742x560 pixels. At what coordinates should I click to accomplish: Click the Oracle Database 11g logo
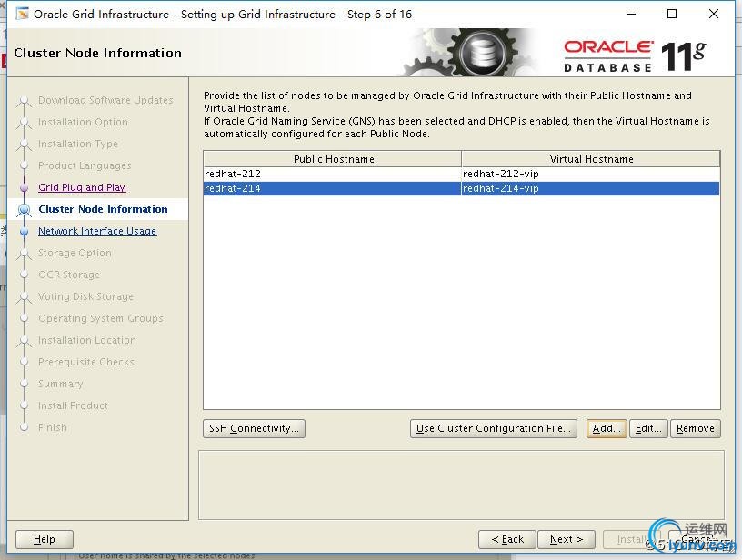click(x=635, y=55)
